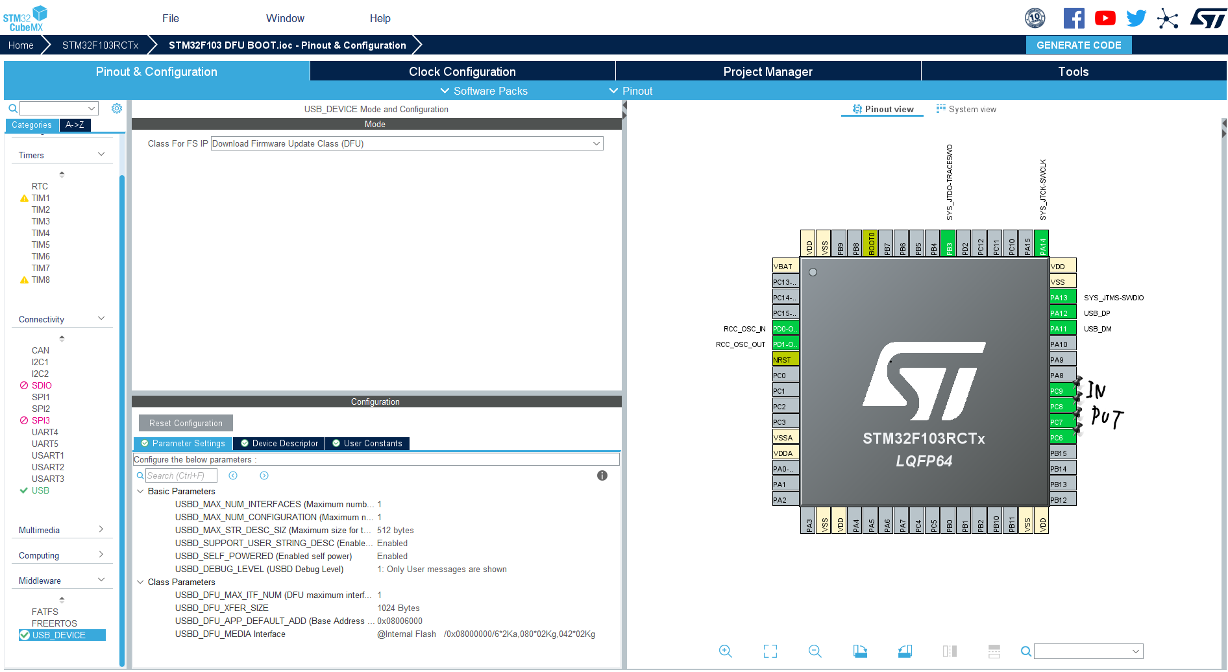The image size is (1228, 672).
Task: Click the split layout view icon
Action: (x=994, y=651)
